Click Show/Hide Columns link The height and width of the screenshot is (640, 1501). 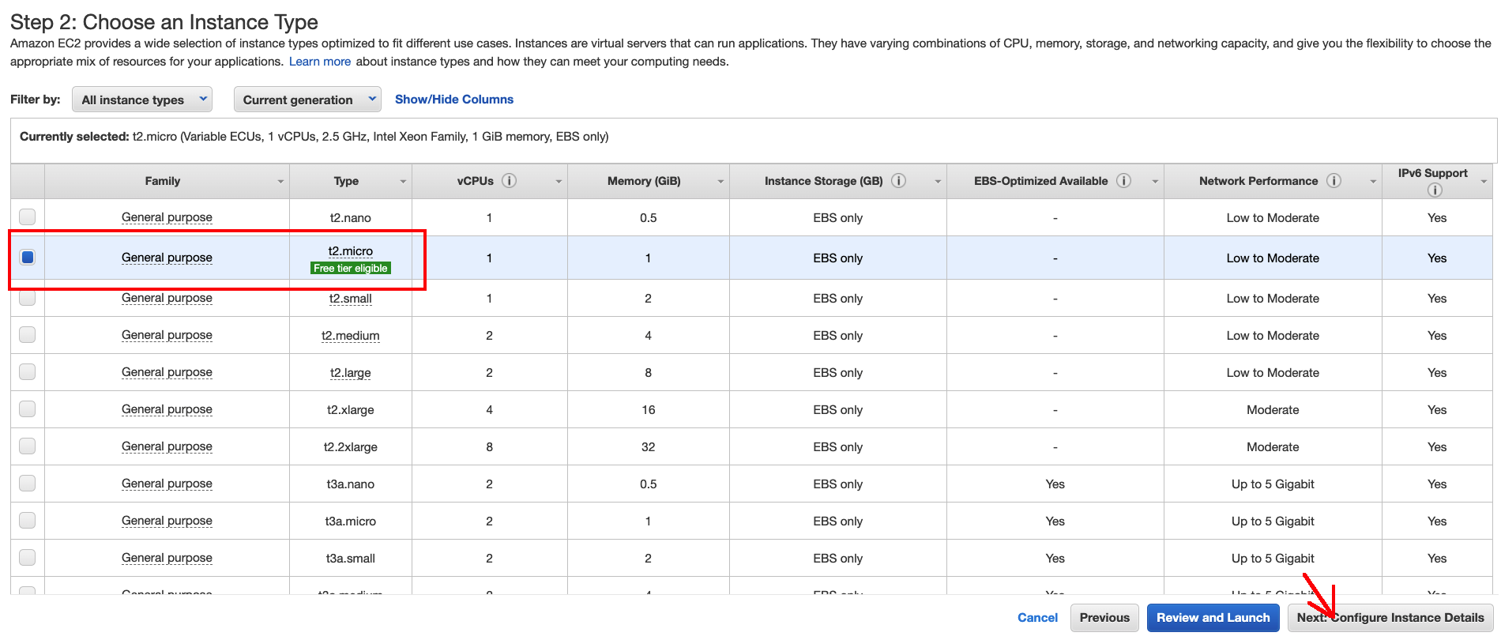[x=454, y=100]
